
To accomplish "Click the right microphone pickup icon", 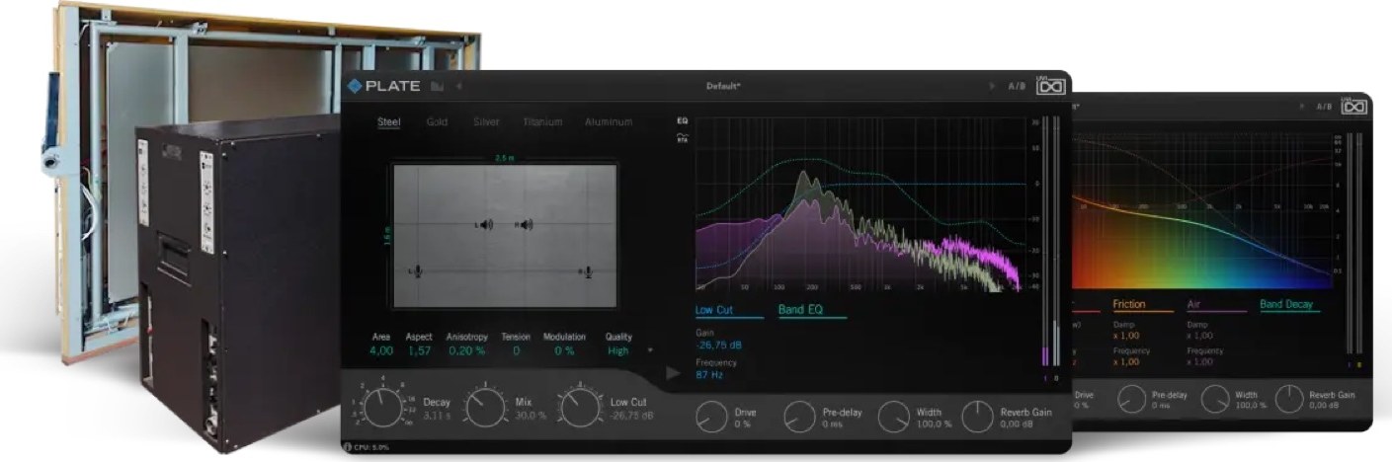I will click(587, 270).
